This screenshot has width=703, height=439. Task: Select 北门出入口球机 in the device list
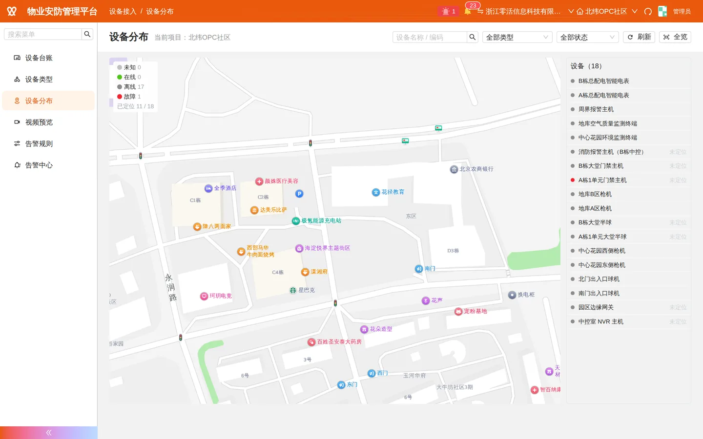629,279
